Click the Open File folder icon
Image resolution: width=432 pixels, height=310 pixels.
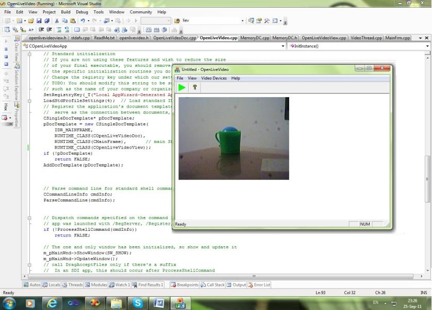[x=31, y=21]
